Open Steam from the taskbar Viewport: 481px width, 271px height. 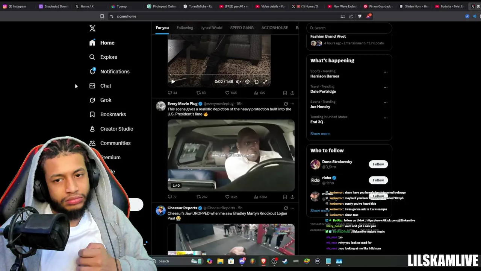click(x=285, y=261)
